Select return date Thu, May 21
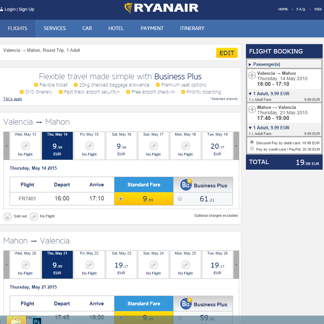The image size is (324, 324). coord(57,265)
